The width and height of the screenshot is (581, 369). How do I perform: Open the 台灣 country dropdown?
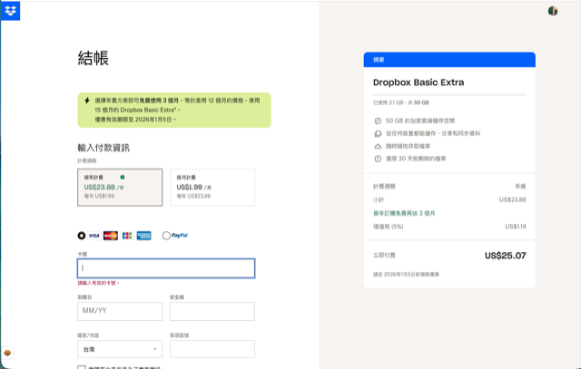tap(120, 349)
